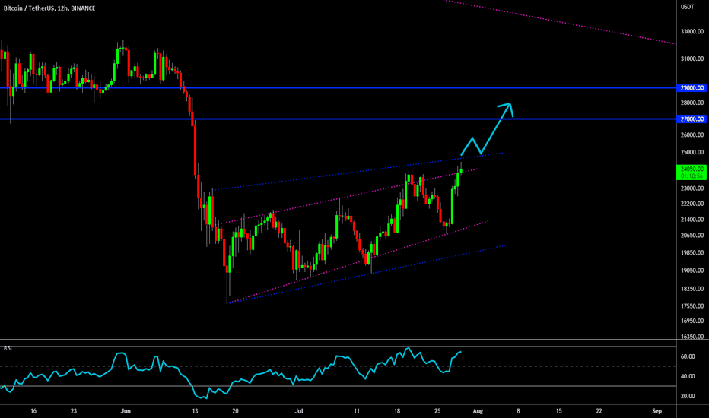Viewport: 709px width, 418px height.
Task: Click the 33000.00 price axis value
Action: tap(692, 32)
